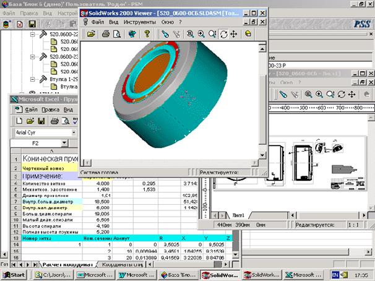This screenshot has height=281, width=375.
Task: Click the EN language indicator in tray
Action: tap(335, 275)
